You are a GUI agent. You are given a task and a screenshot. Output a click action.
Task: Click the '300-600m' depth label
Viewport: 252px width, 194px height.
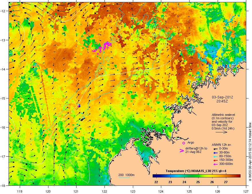point(226,164)
